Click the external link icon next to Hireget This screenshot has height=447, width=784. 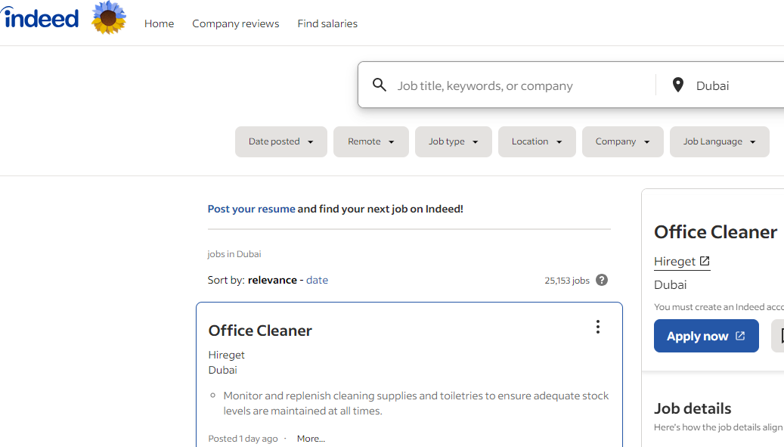coord(705,261)
